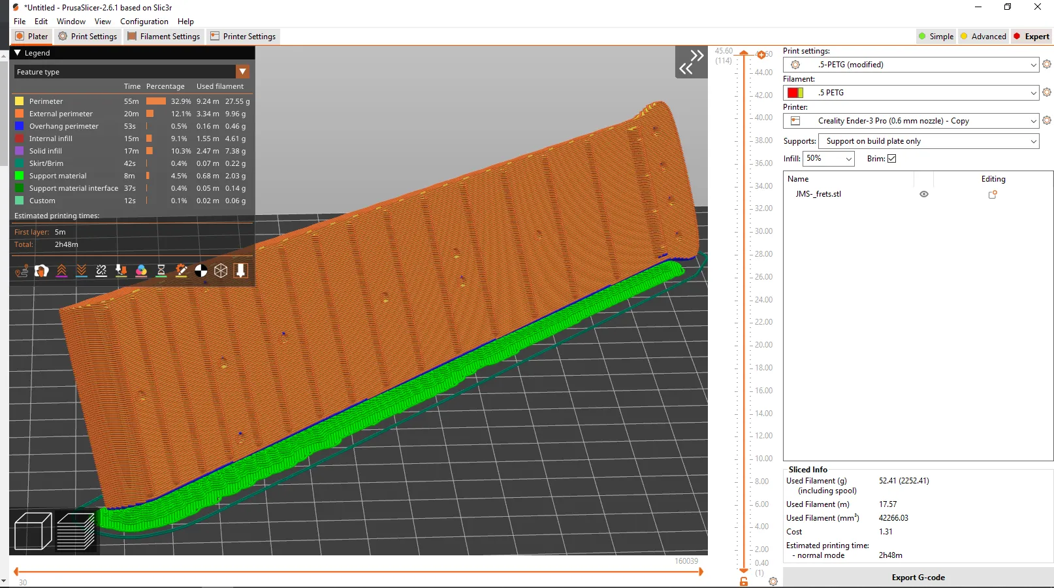Toggle the color changes palette icon
Viewport: 1054px width, 588px height.
click(x=141, y=270)
